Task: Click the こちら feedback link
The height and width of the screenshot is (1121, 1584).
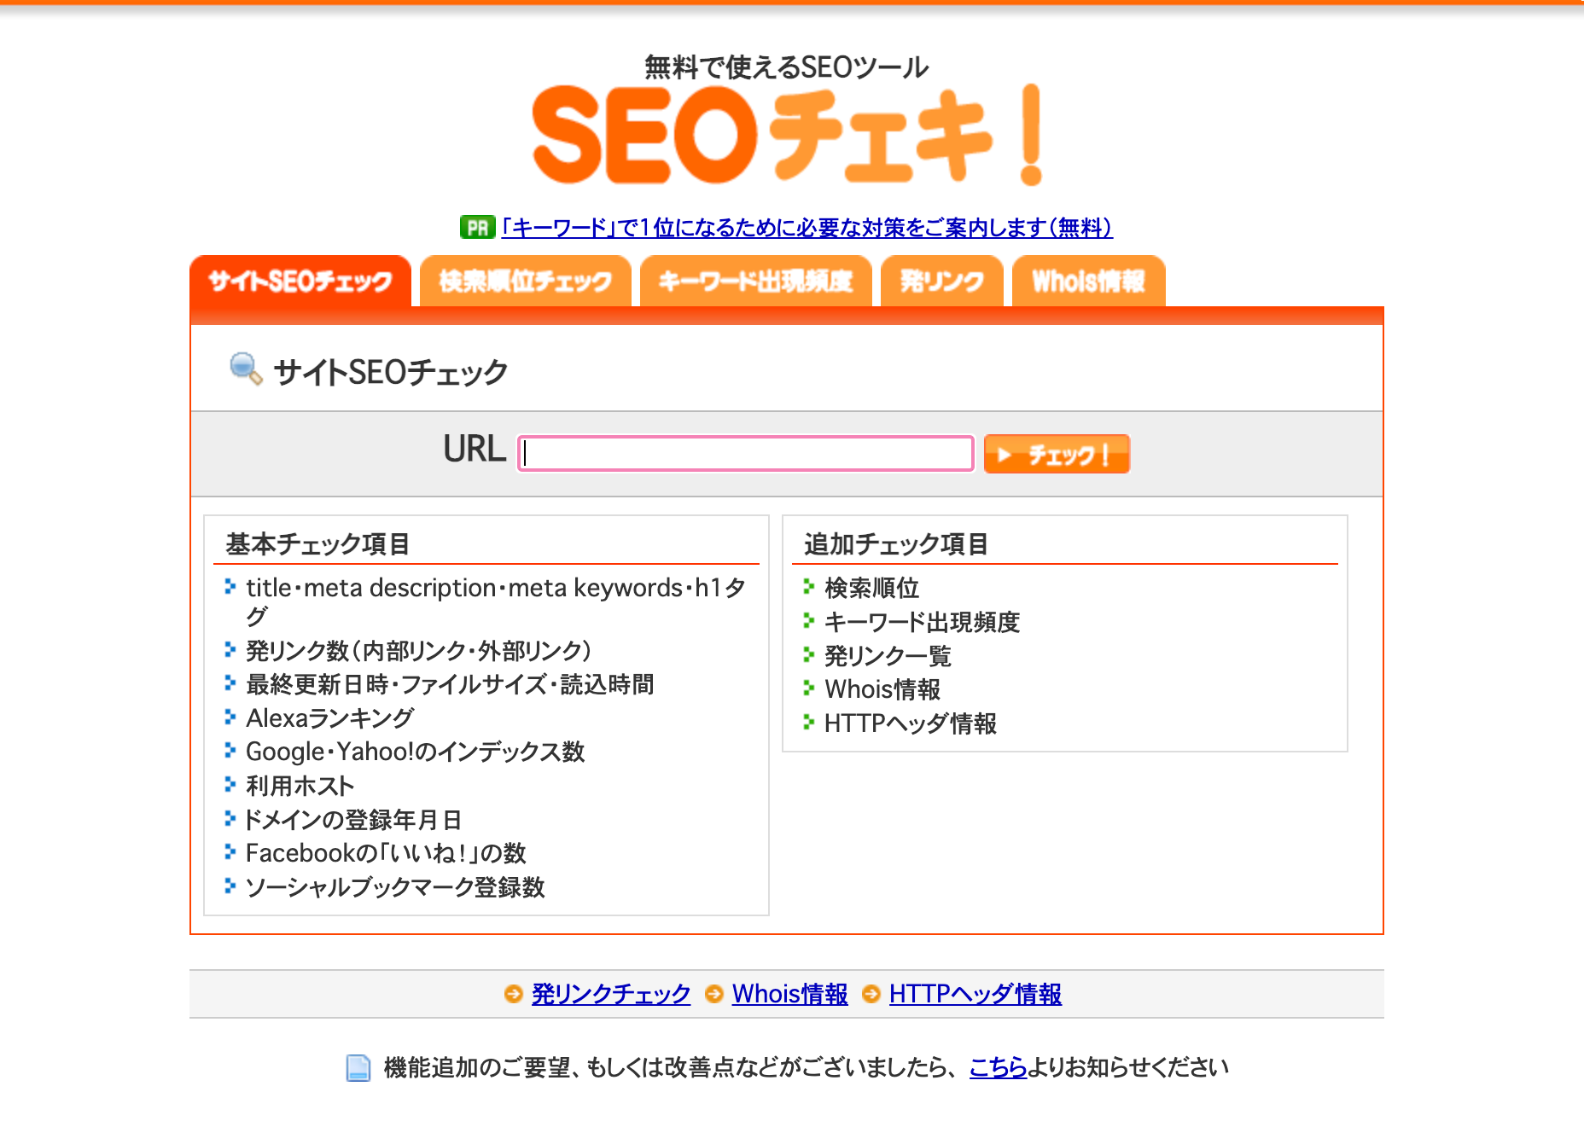Action: (x=998, y=1067)
